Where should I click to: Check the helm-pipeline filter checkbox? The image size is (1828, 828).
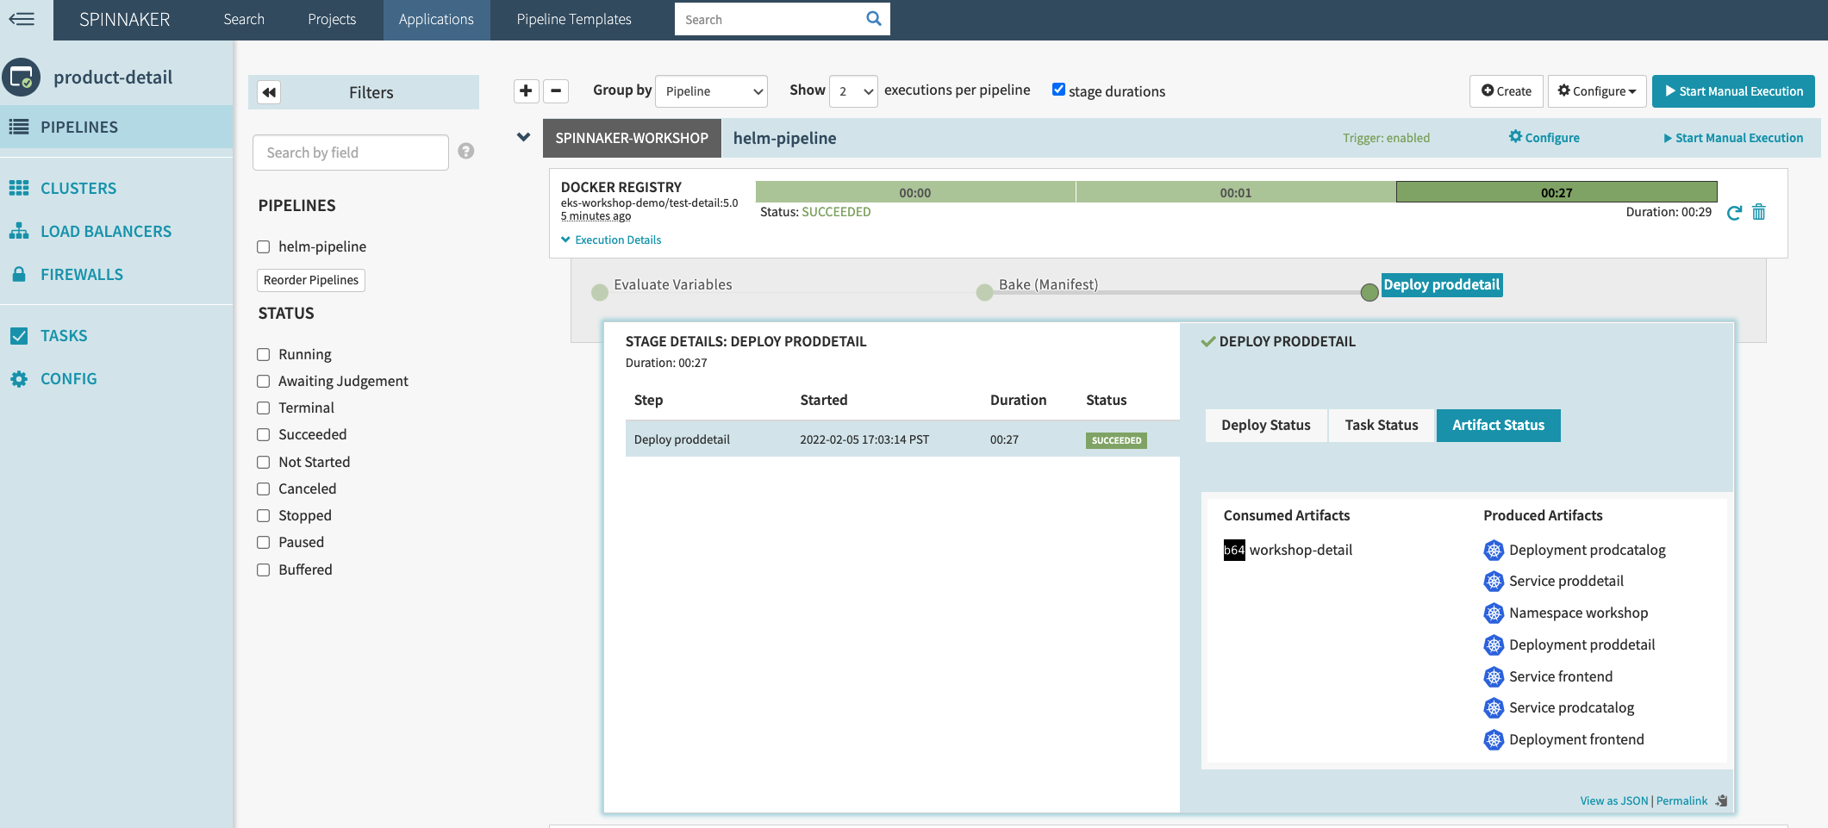coord(263,246)
